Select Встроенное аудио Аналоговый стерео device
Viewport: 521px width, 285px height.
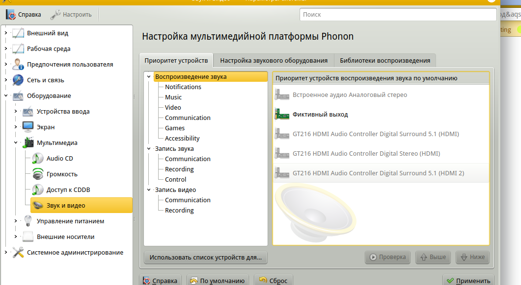[x=381, y=95]
